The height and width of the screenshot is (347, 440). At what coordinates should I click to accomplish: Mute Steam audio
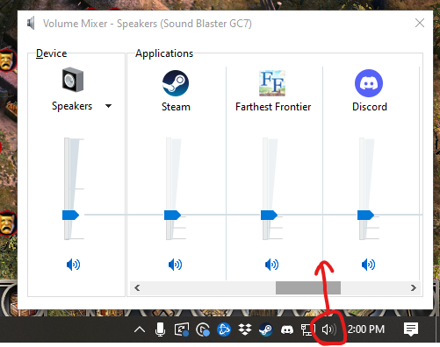pyautogui.click(x=175, y=265)
